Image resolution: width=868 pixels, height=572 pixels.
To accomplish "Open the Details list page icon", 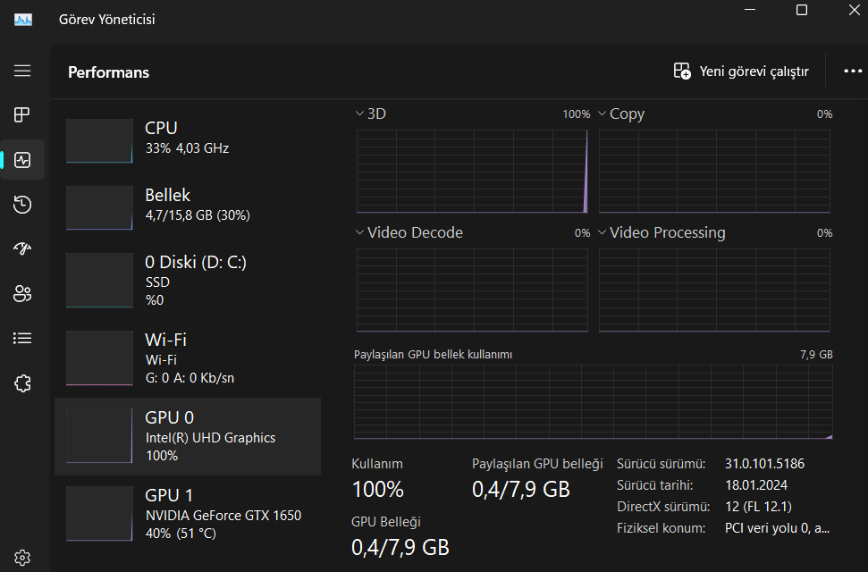I will (x=22, y=339).
